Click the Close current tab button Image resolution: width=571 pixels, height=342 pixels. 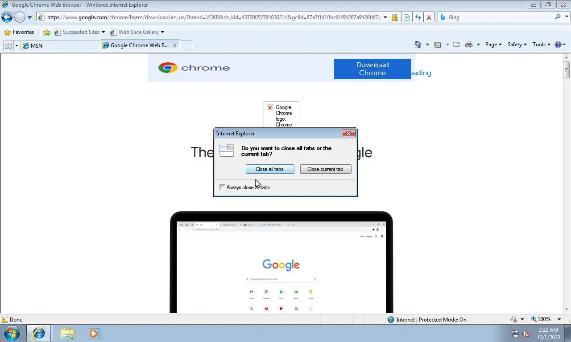(x=325, y=169)
